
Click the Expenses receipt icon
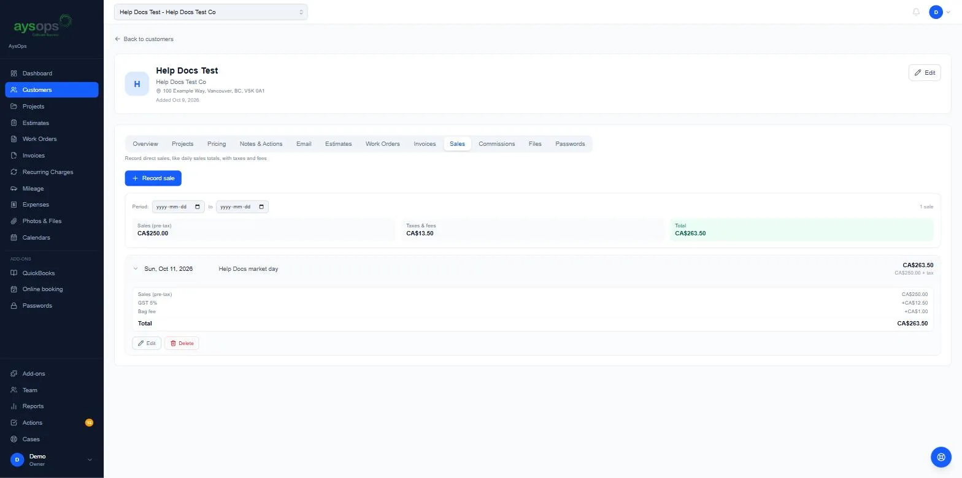(14, 205)
